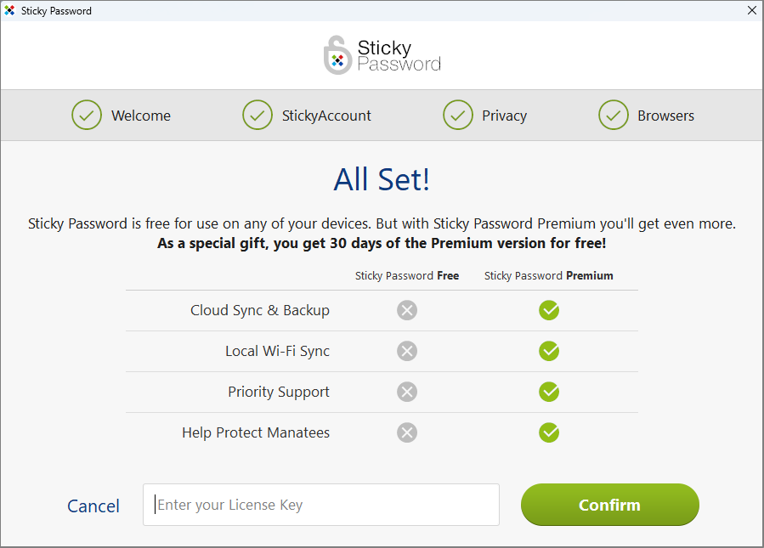Toggle Local Wi-Fi Sync availability indicator
This screenshot has width=764, height=548.
(406, 351)
